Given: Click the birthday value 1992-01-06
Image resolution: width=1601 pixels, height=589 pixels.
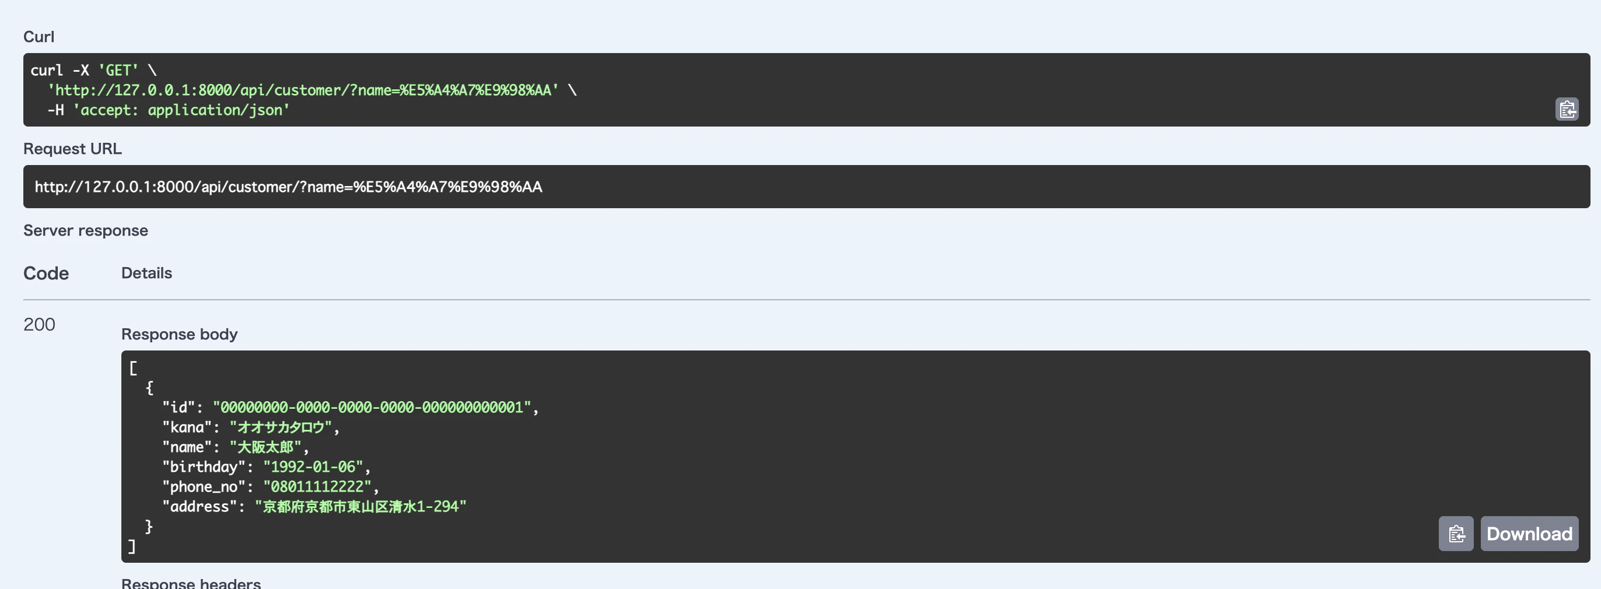Looking at the screenshot, I should (313, 467).
